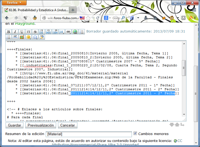Toggle editor line wrapping arrow icon
Image resolution: width=200 pixels, height=147 pixels.
182,125
